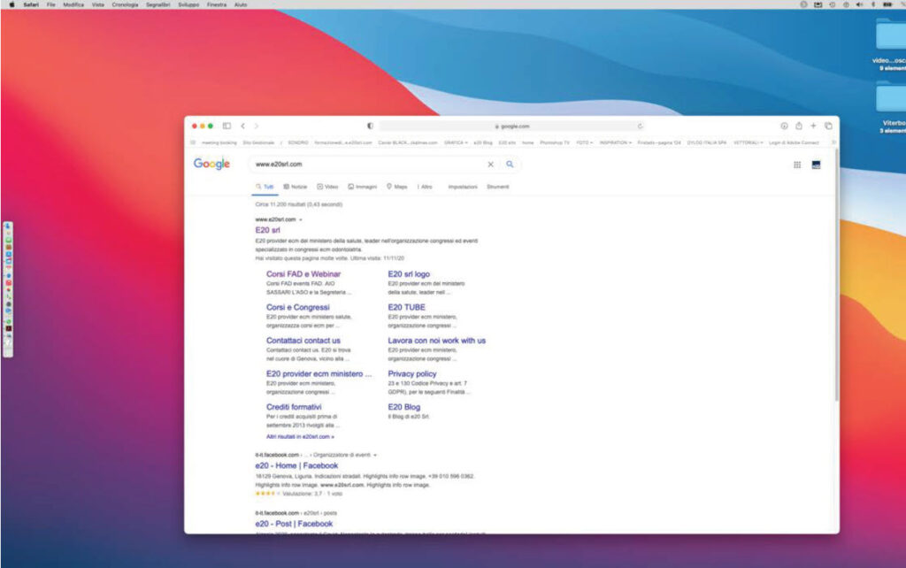Expand the FOTO bookmarks folder
The width and height of the screenshot is (906, 568).
coord(584,142)
